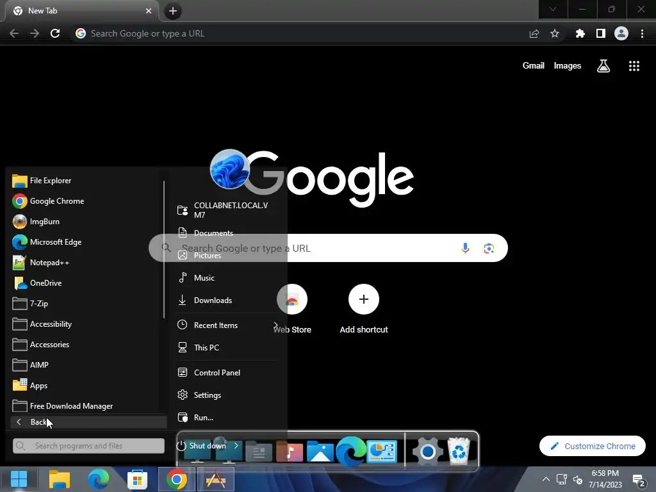This screenshot has height=492, width=656.
Task: Open the Gmail link
Action: 534,66
